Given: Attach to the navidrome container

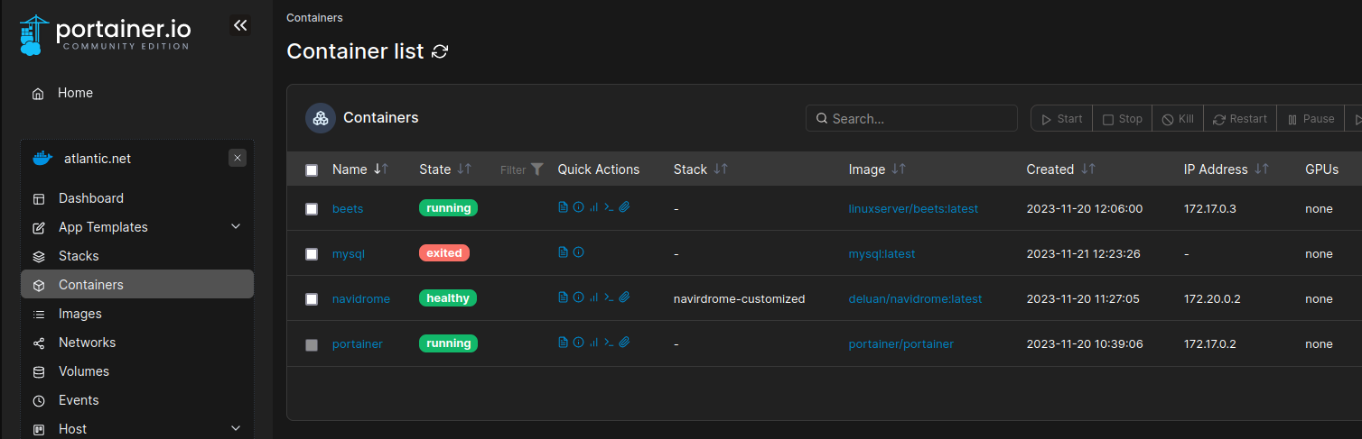Looking at the screenshot, I should (x=624, y=297).
